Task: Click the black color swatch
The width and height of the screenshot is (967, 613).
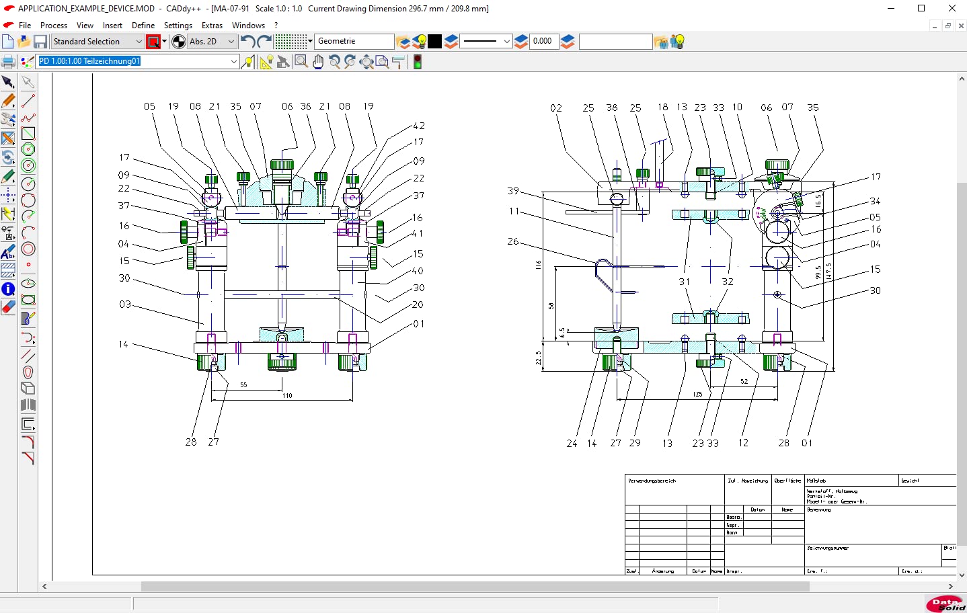Action: point(435,42)
